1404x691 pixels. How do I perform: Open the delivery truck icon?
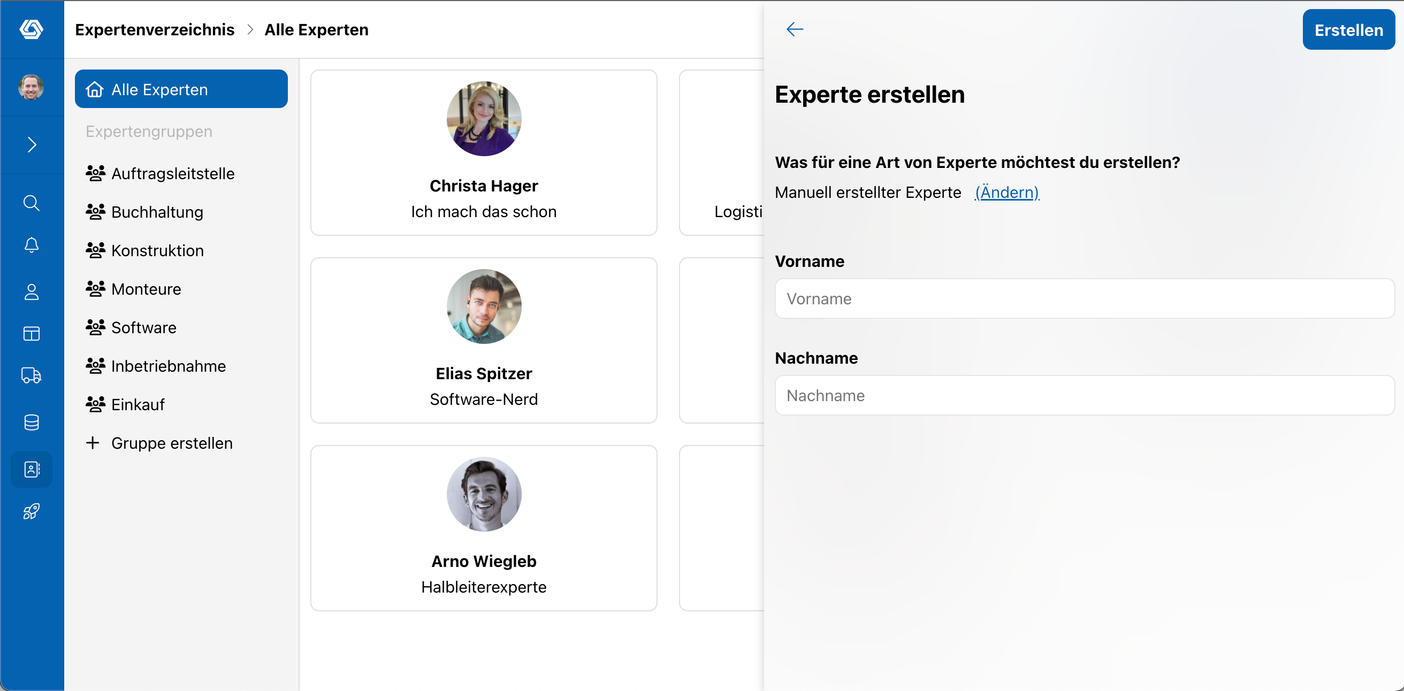tap(32, 375)
